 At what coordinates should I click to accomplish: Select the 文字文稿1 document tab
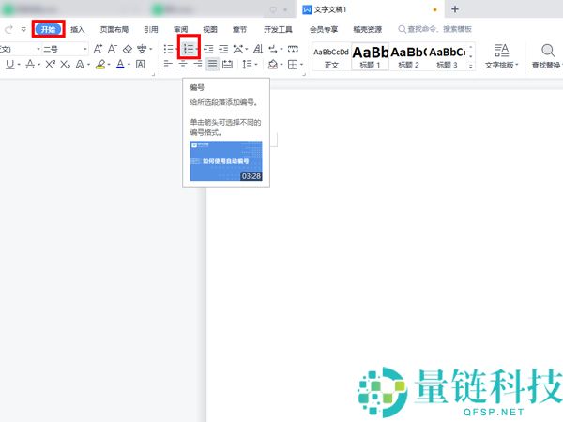pos(370,9)
